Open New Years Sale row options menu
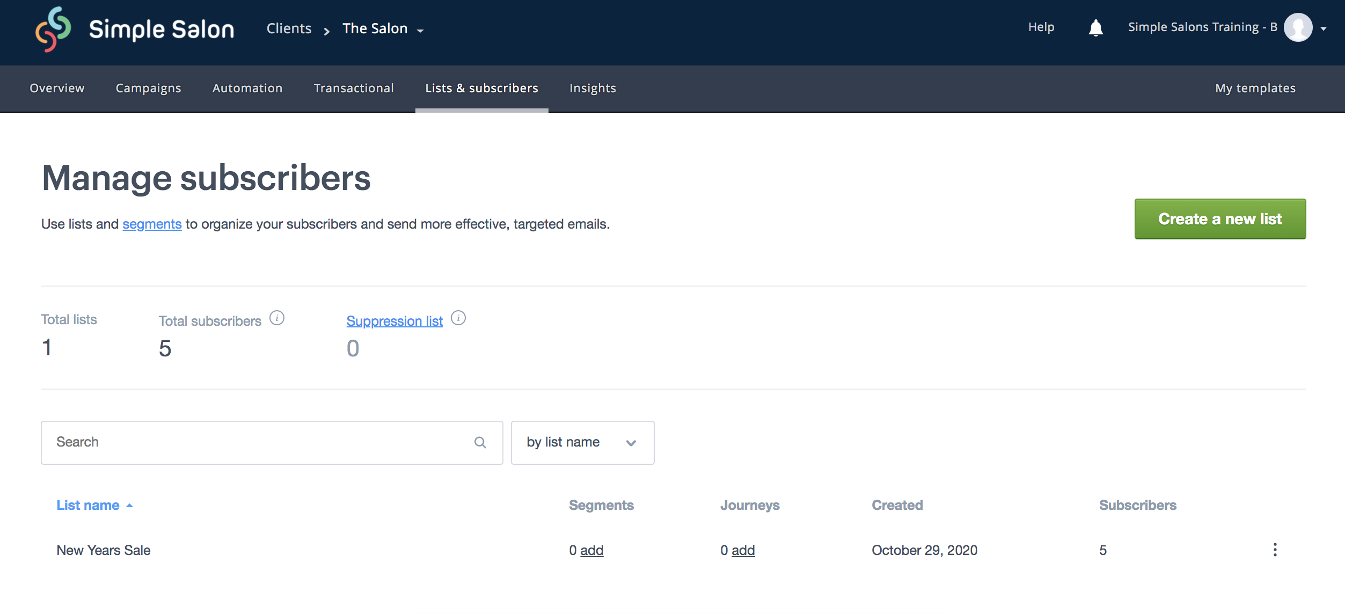The width and height of the screenshot is (1345, 614). (x=1275, y=550)
